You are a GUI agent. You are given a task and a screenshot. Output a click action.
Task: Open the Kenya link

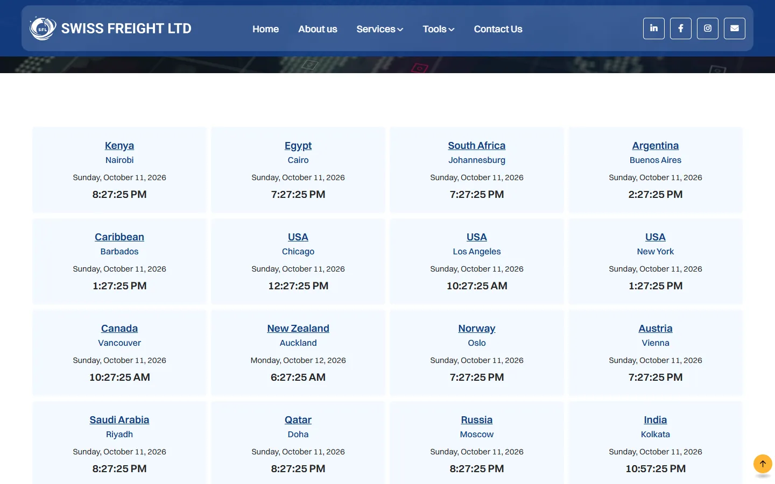click(119, 146)
